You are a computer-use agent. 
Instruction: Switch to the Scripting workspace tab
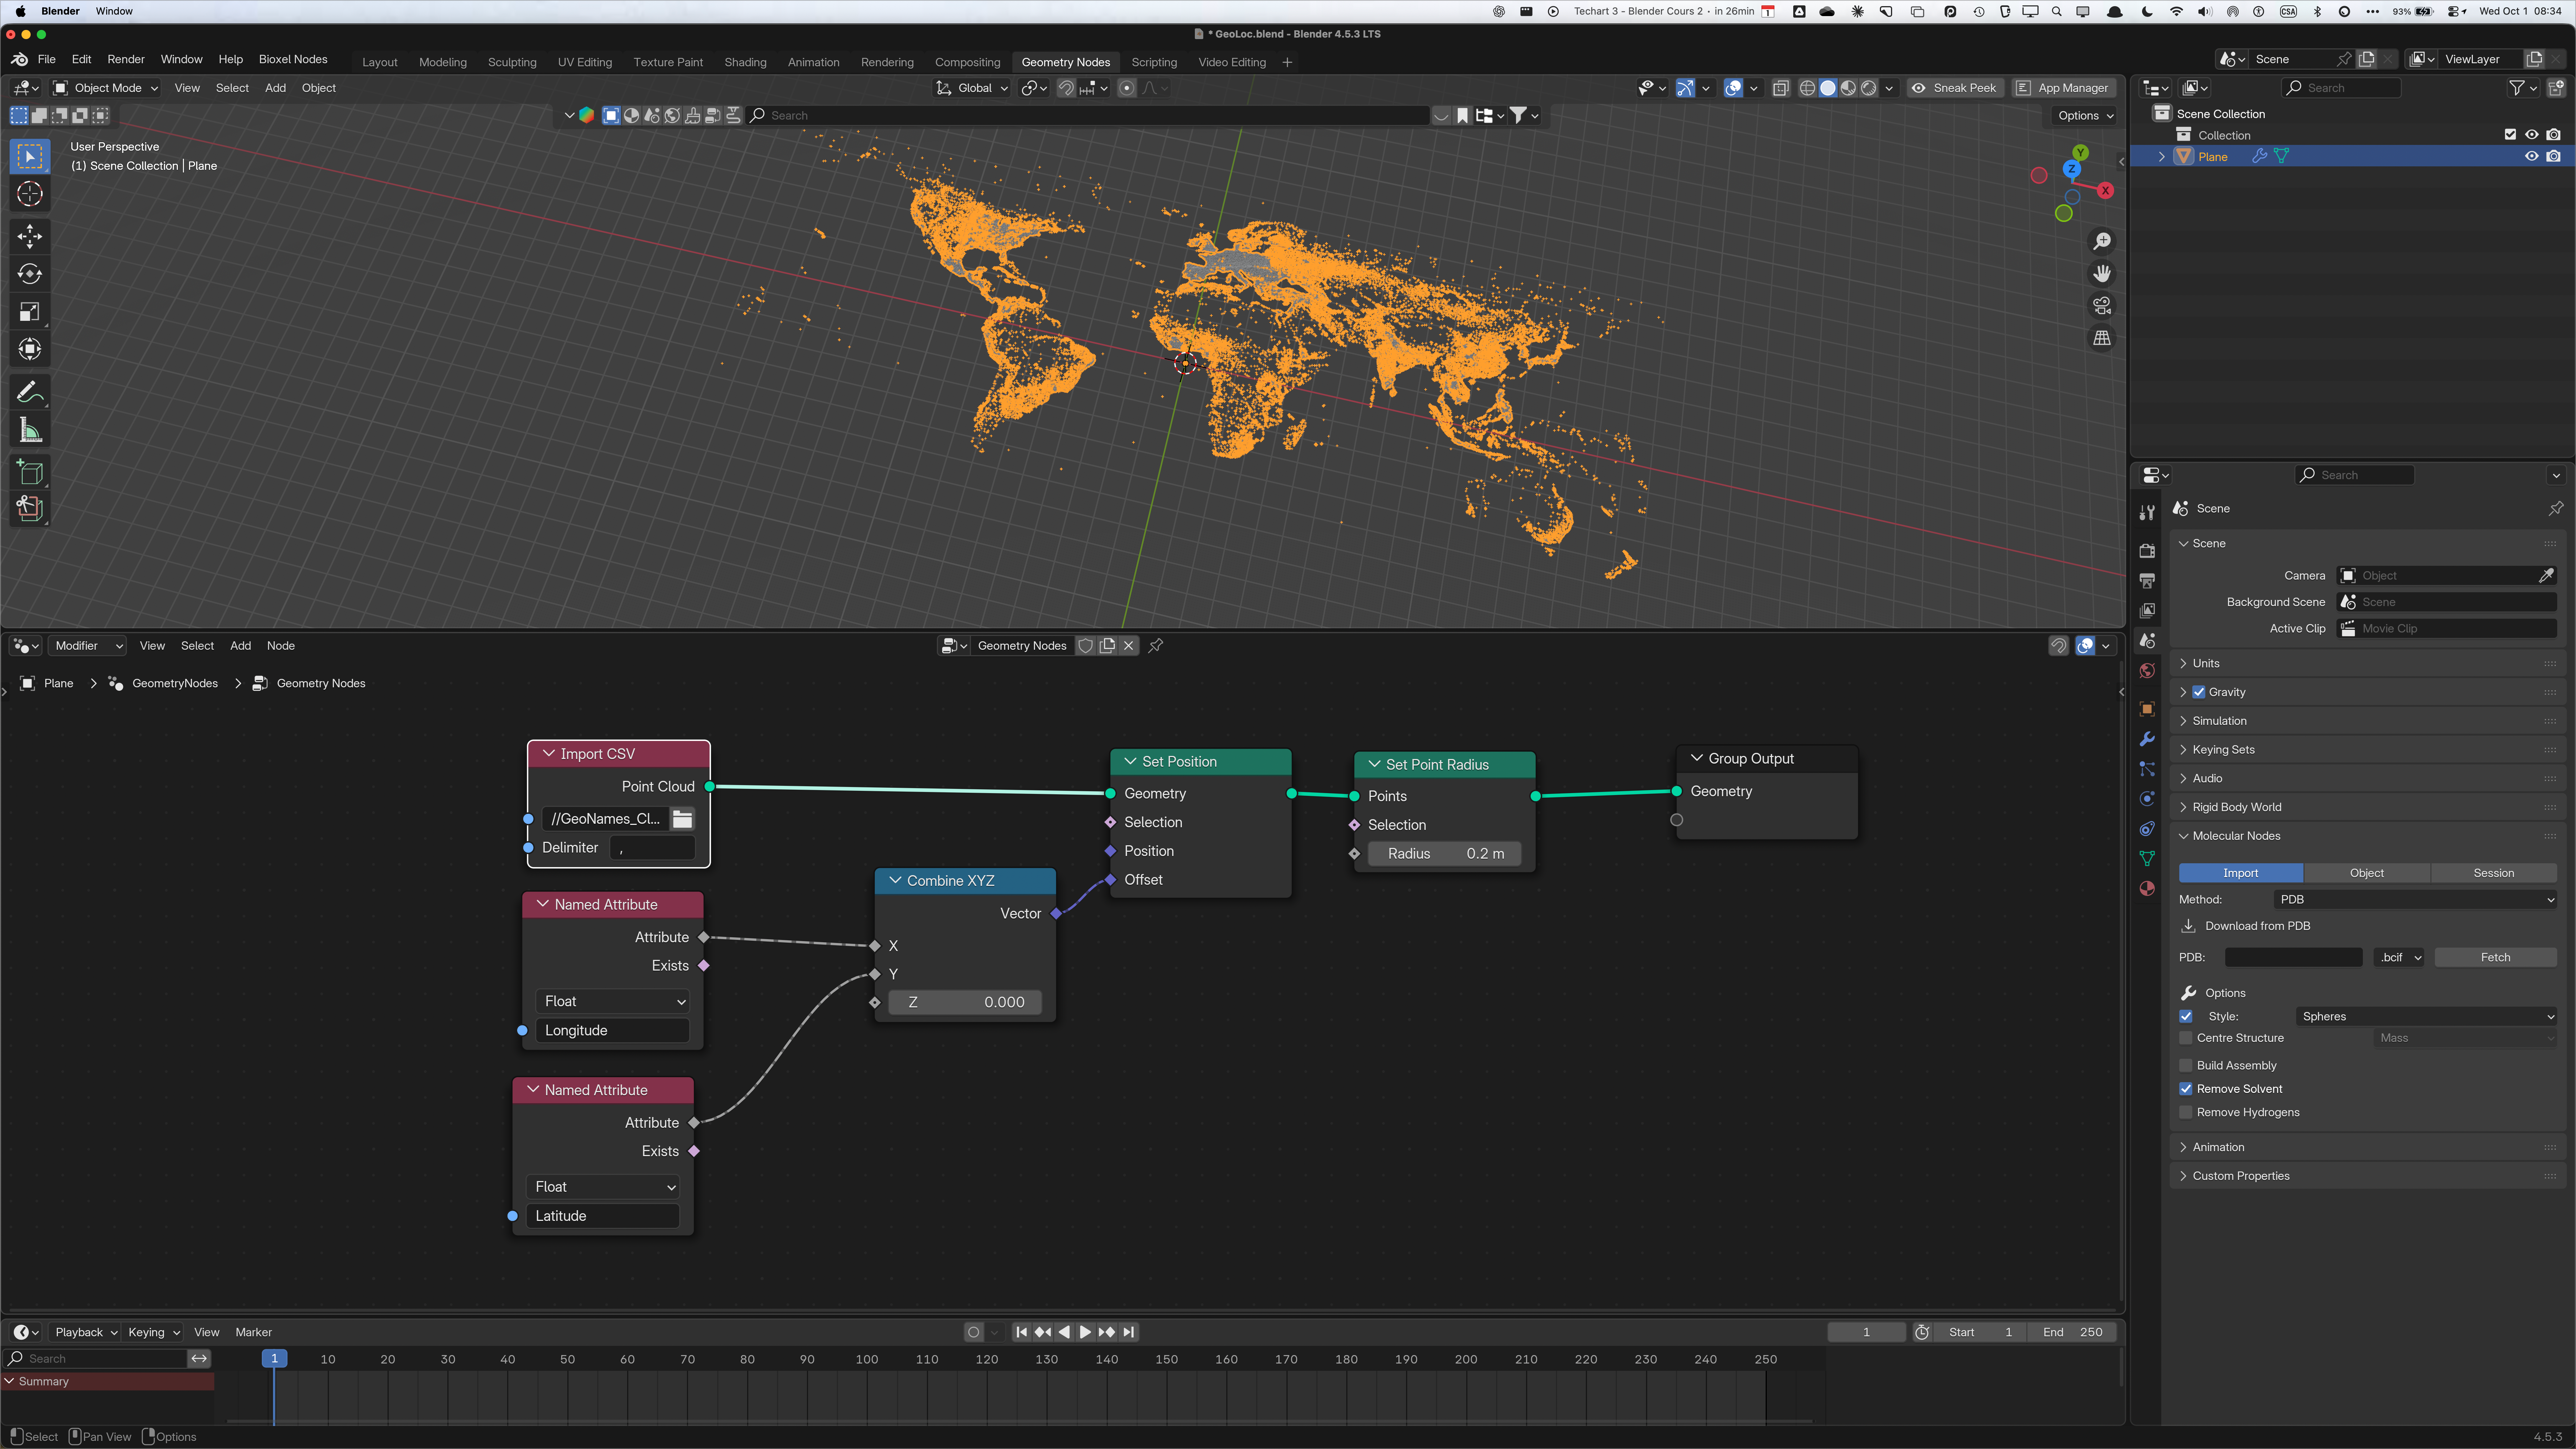click(1154, 62)
